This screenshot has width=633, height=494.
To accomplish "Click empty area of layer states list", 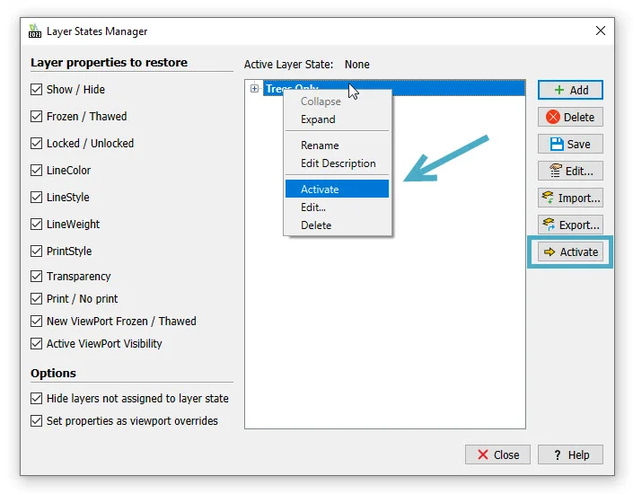I will [x=384, y=341].
